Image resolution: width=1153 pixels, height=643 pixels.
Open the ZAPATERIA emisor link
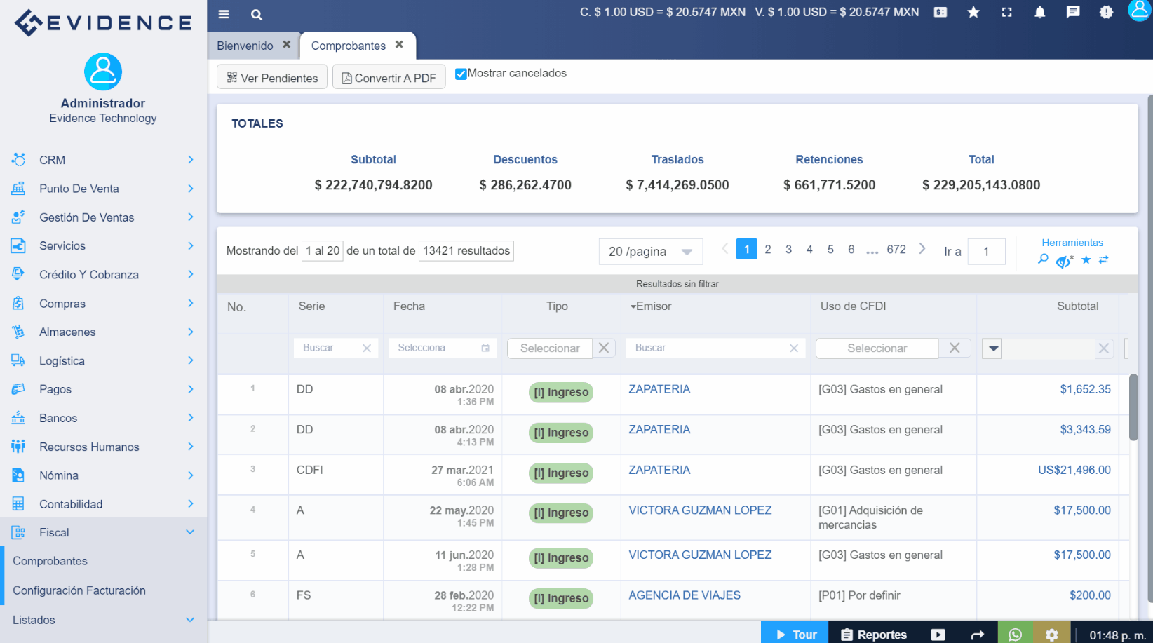coord(659,388)
